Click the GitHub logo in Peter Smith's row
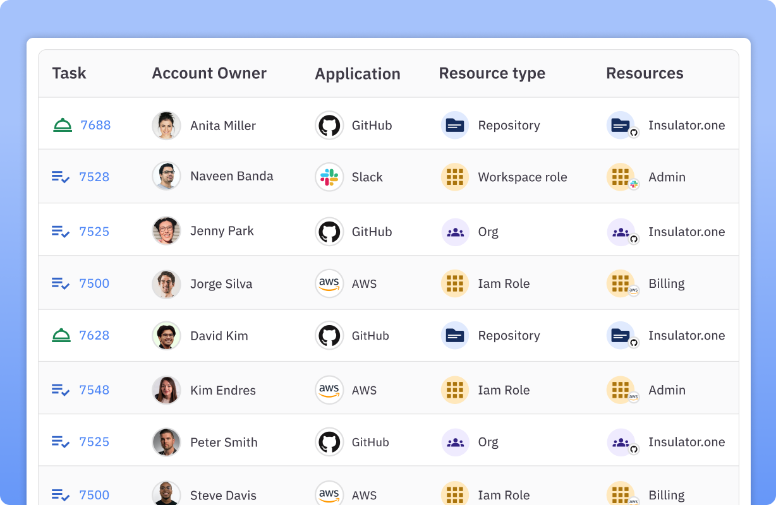Viewport: 776px width, 505px height. tap(329, 442)
